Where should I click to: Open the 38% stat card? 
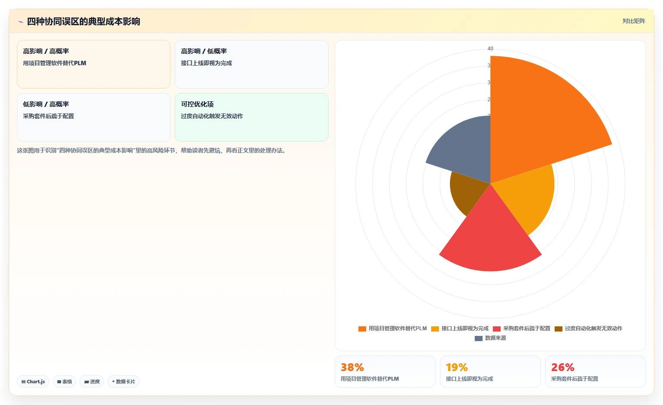tap(385, 372)
